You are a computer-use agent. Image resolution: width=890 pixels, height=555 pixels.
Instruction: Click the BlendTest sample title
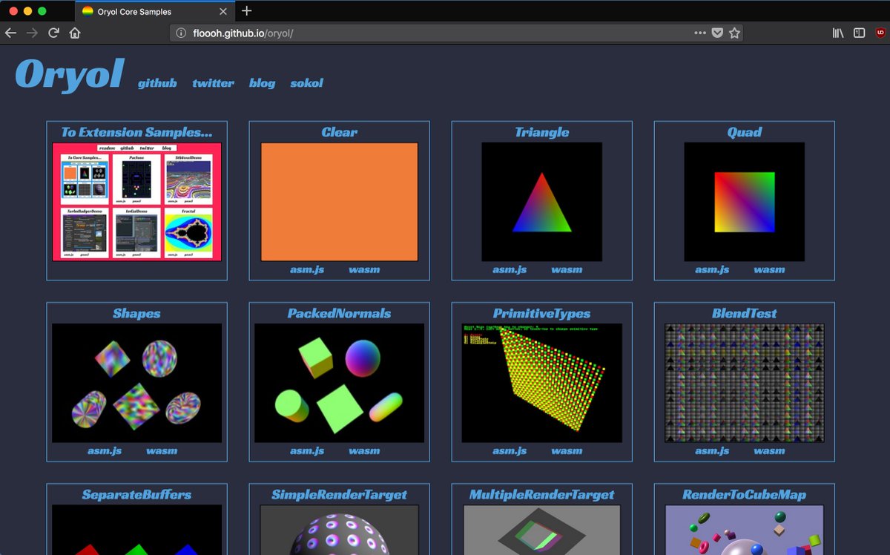pyautogui.click(x=745, y=313)
